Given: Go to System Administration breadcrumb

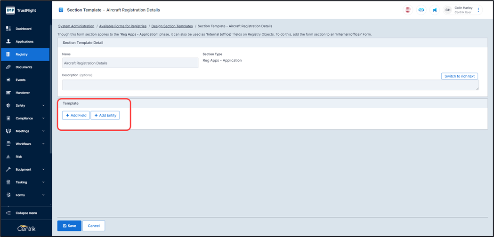Looking at the screenshot, I should pyautogui.click(x=76, y=26).
